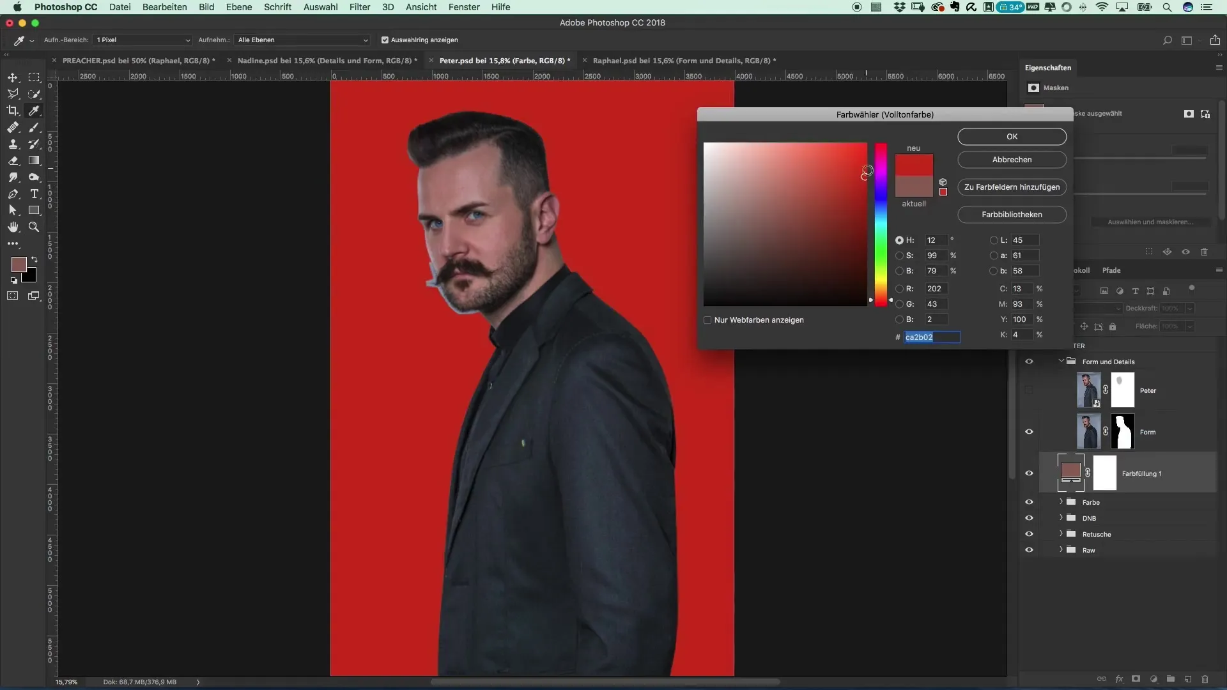This screenshot has width=1227, height=690.
Task: Collapse the Form und Details group
Action: pyautogui.click(x=1061, y=361)
